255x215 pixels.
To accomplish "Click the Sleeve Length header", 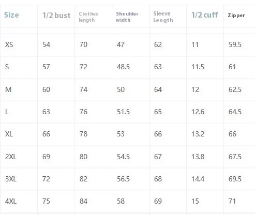I will click(x=163, y=17).
